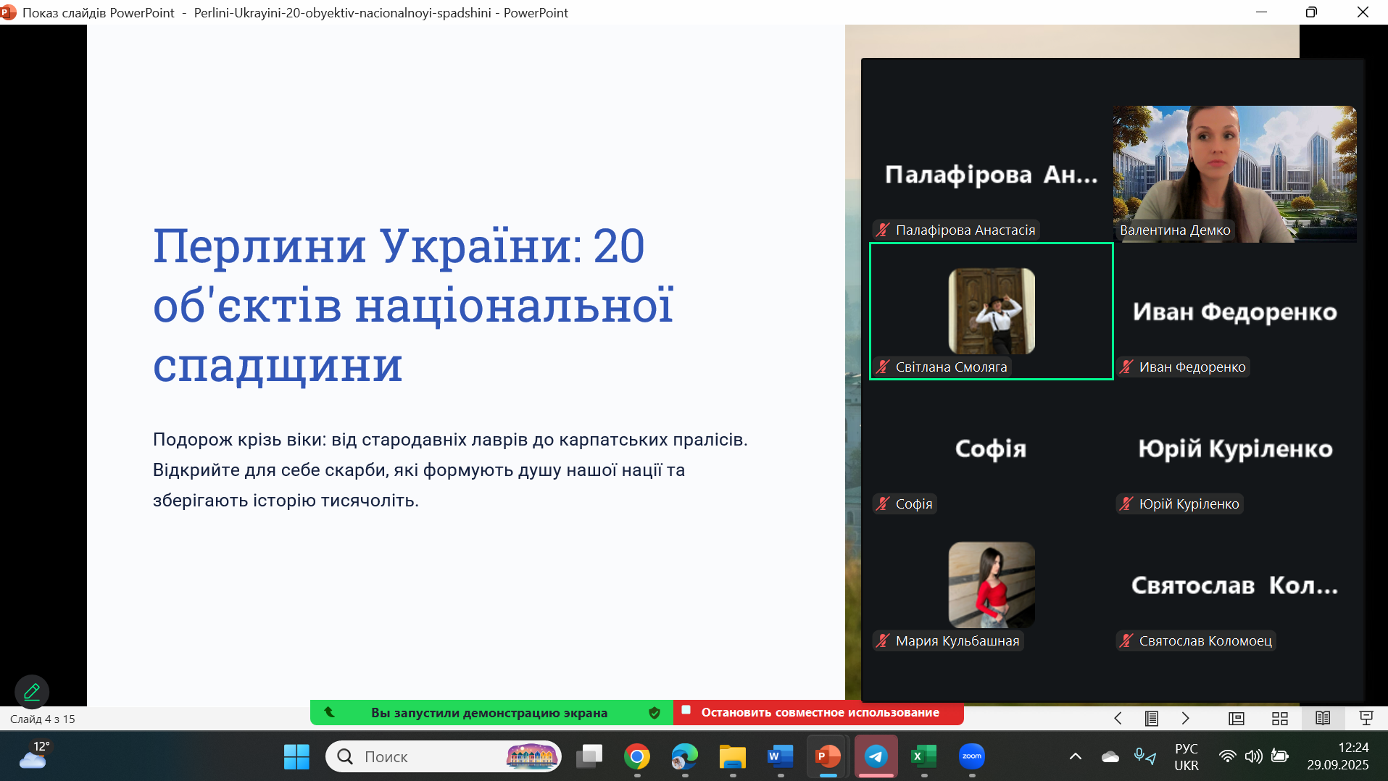This screenshot has height=781, width=1388.
Task: Click the pen annotation tool icon
Action: click(32, 692)
